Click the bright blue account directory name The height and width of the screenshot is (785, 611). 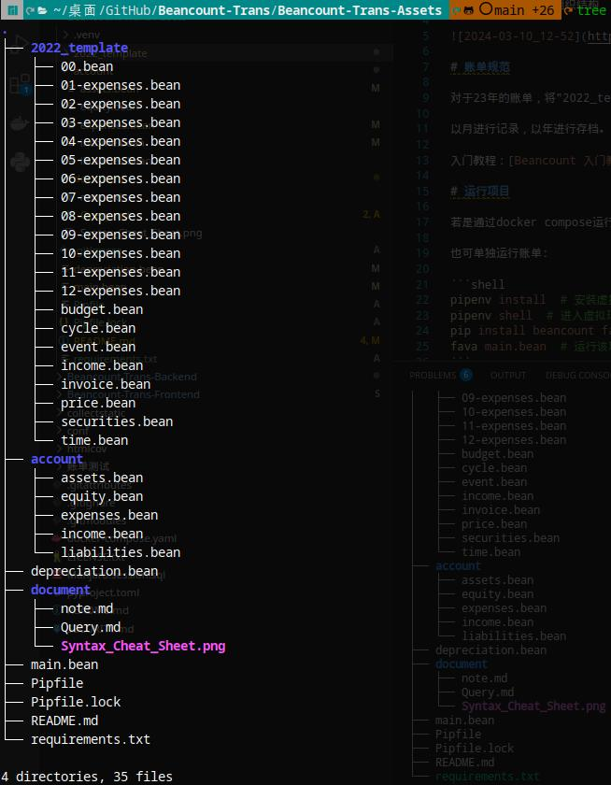pos(57,459)
